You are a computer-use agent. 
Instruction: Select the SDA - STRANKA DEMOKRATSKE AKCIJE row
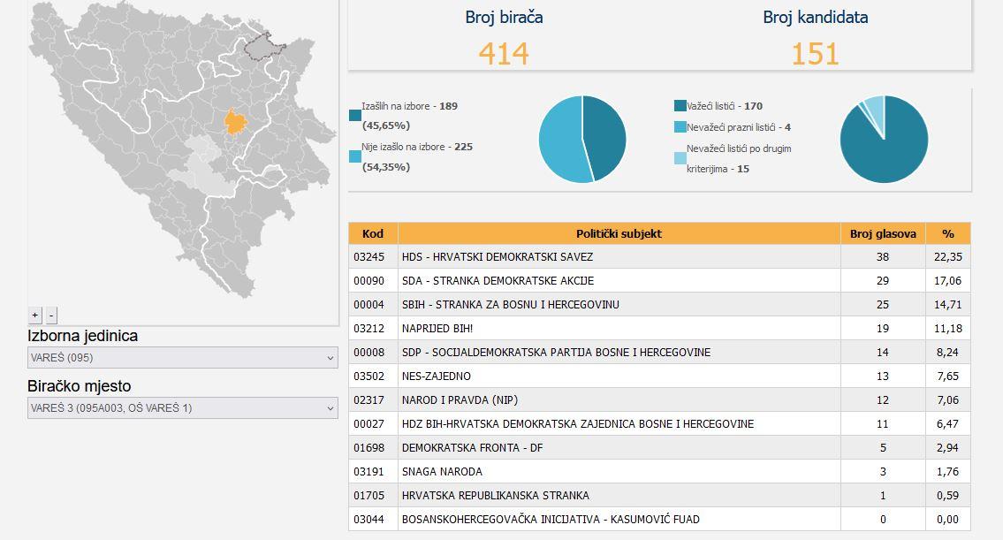pos(659,280)
